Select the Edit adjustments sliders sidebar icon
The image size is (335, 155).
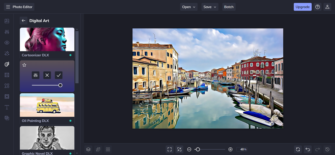(x=7, y=32)
